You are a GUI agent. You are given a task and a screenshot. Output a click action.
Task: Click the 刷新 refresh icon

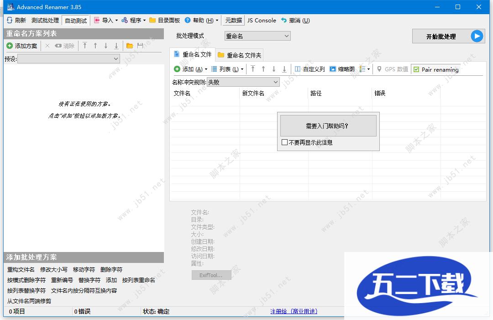[x=10, y=21]
